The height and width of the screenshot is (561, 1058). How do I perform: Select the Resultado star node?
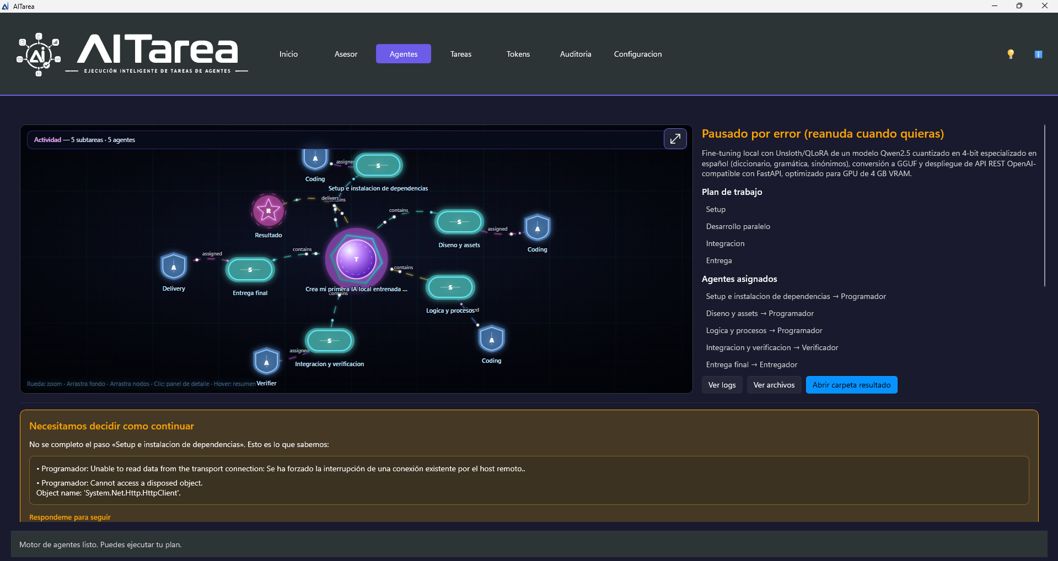(268, 210)
